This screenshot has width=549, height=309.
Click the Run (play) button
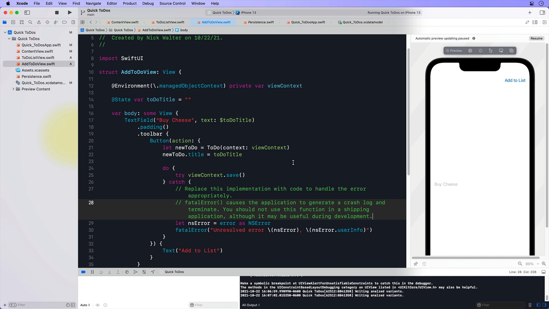click(69, 13)
